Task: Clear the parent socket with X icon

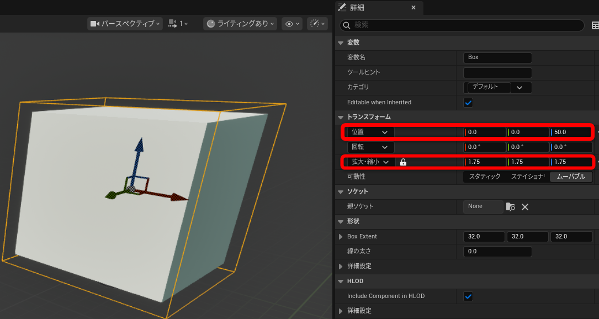Action: 525,206
